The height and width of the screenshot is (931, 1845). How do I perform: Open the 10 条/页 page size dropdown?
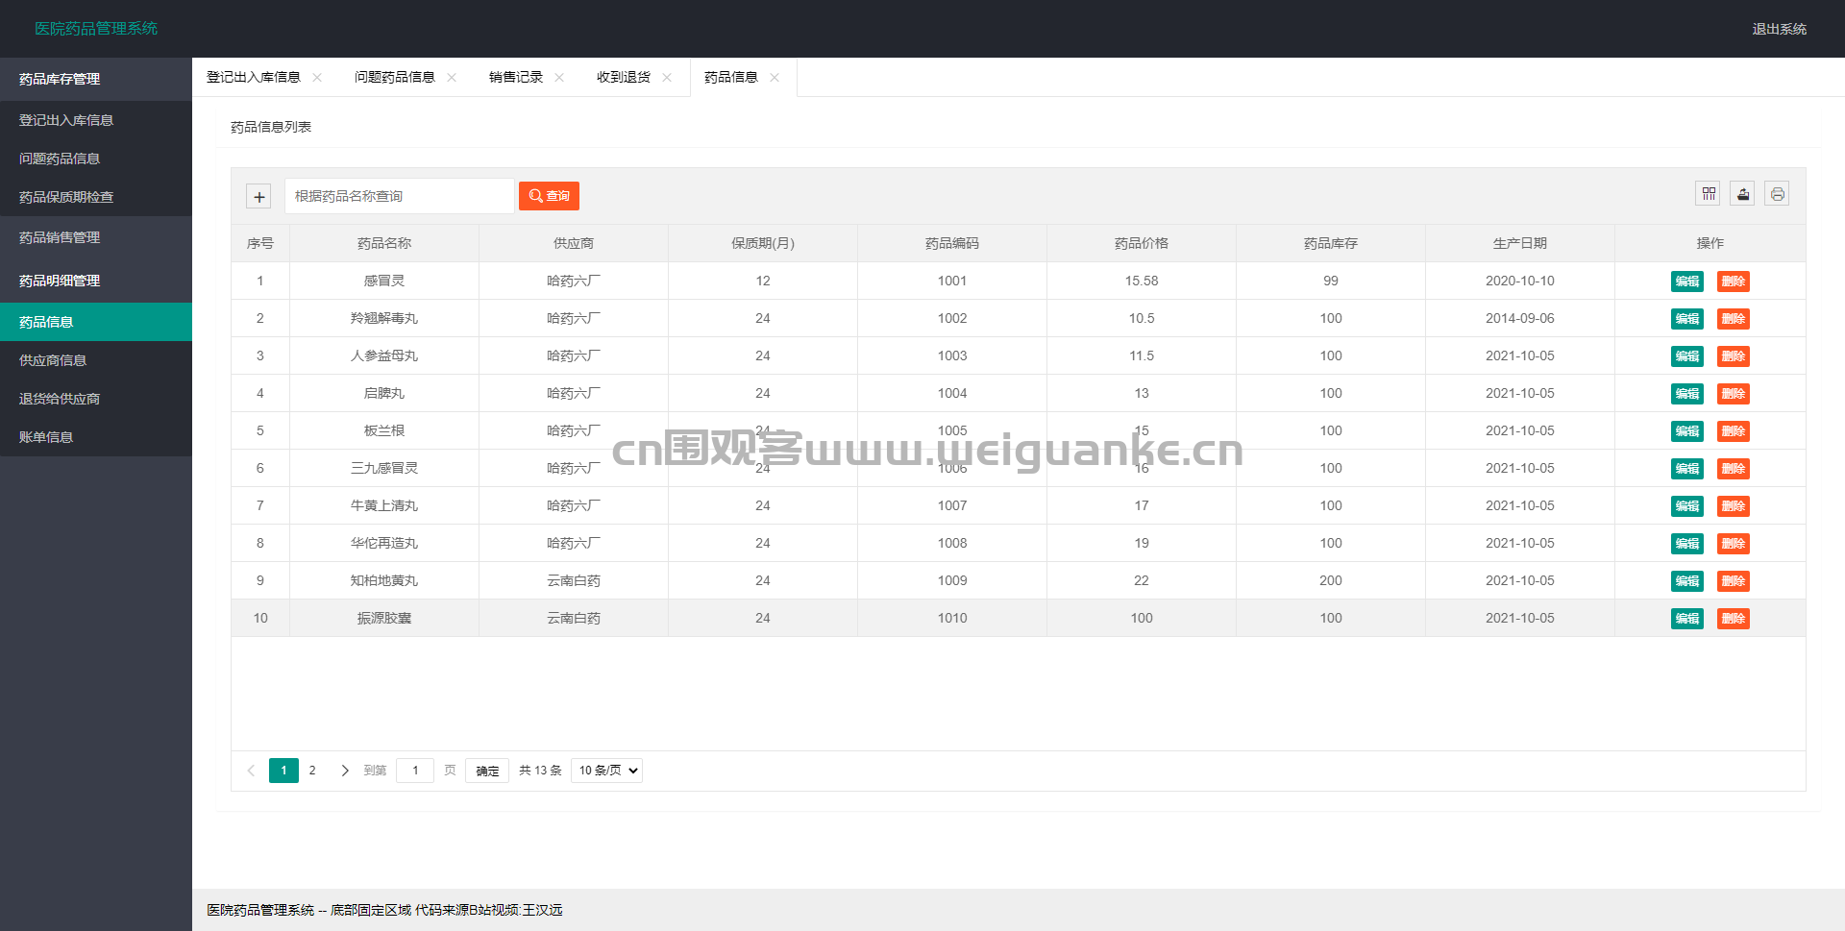pos(606,771)
